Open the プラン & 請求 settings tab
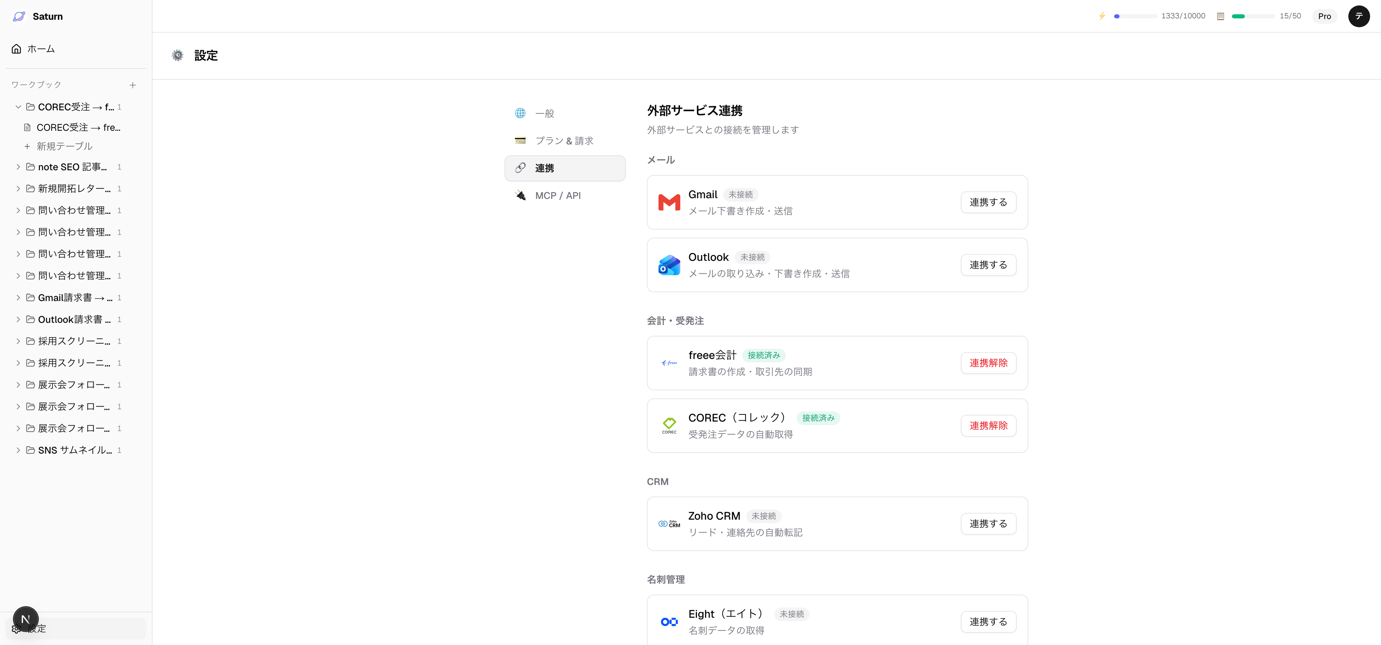The height and width of the screenshot is (645, 1381). 564,140
